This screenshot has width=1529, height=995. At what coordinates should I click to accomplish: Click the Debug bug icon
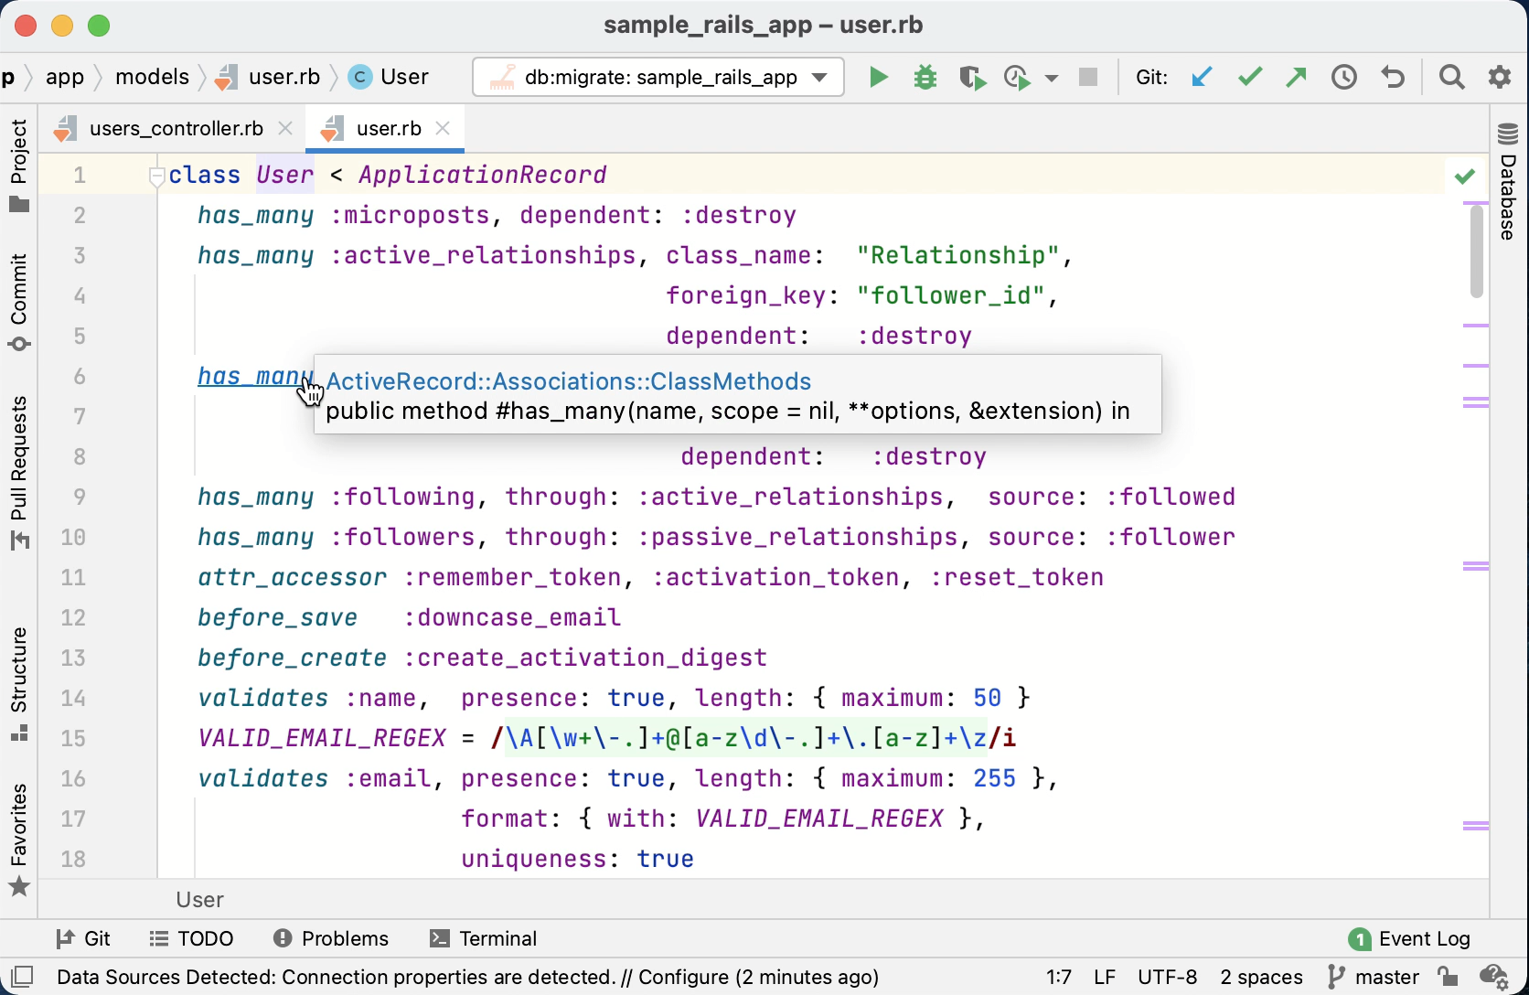click(925, 78)
